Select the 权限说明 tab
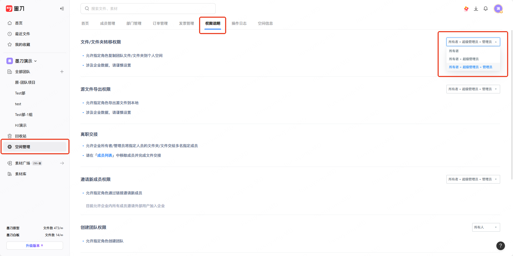The width and height of the screenshot is (513, 256). click(213, 23)
